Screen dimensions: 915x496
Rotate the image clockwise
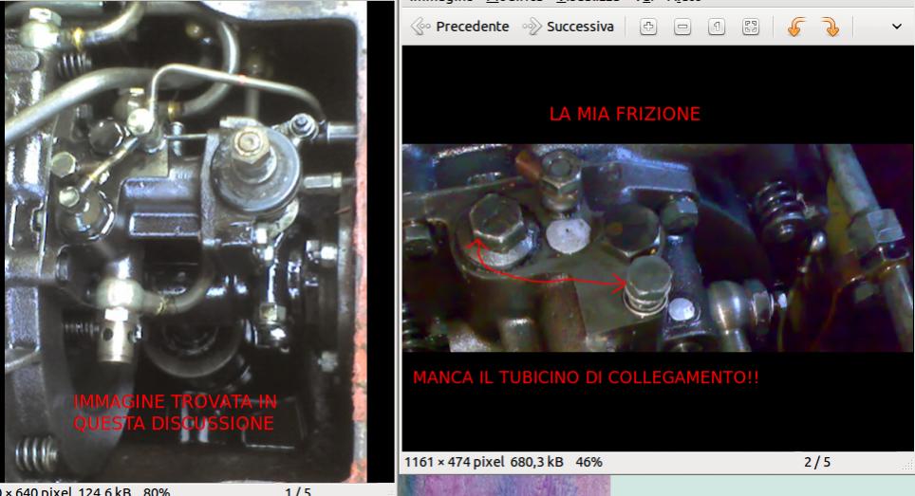831,28
